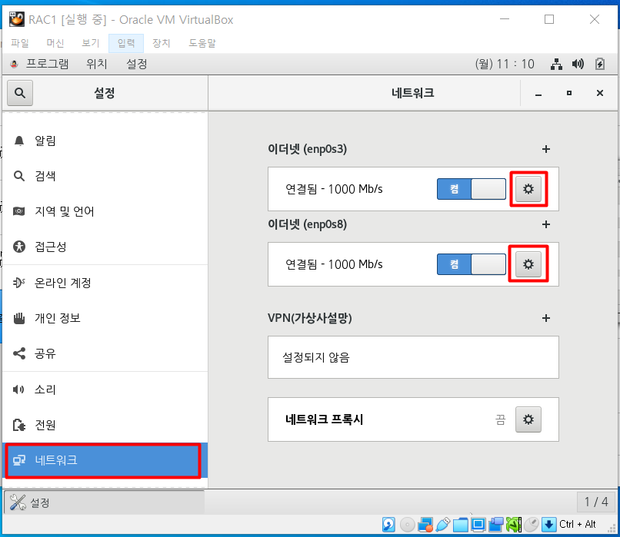Viewport: 620px width, 537px height.
Task: Turn off the enp0s8 Ethernet connection switch
Action: [x=471, y=264]
